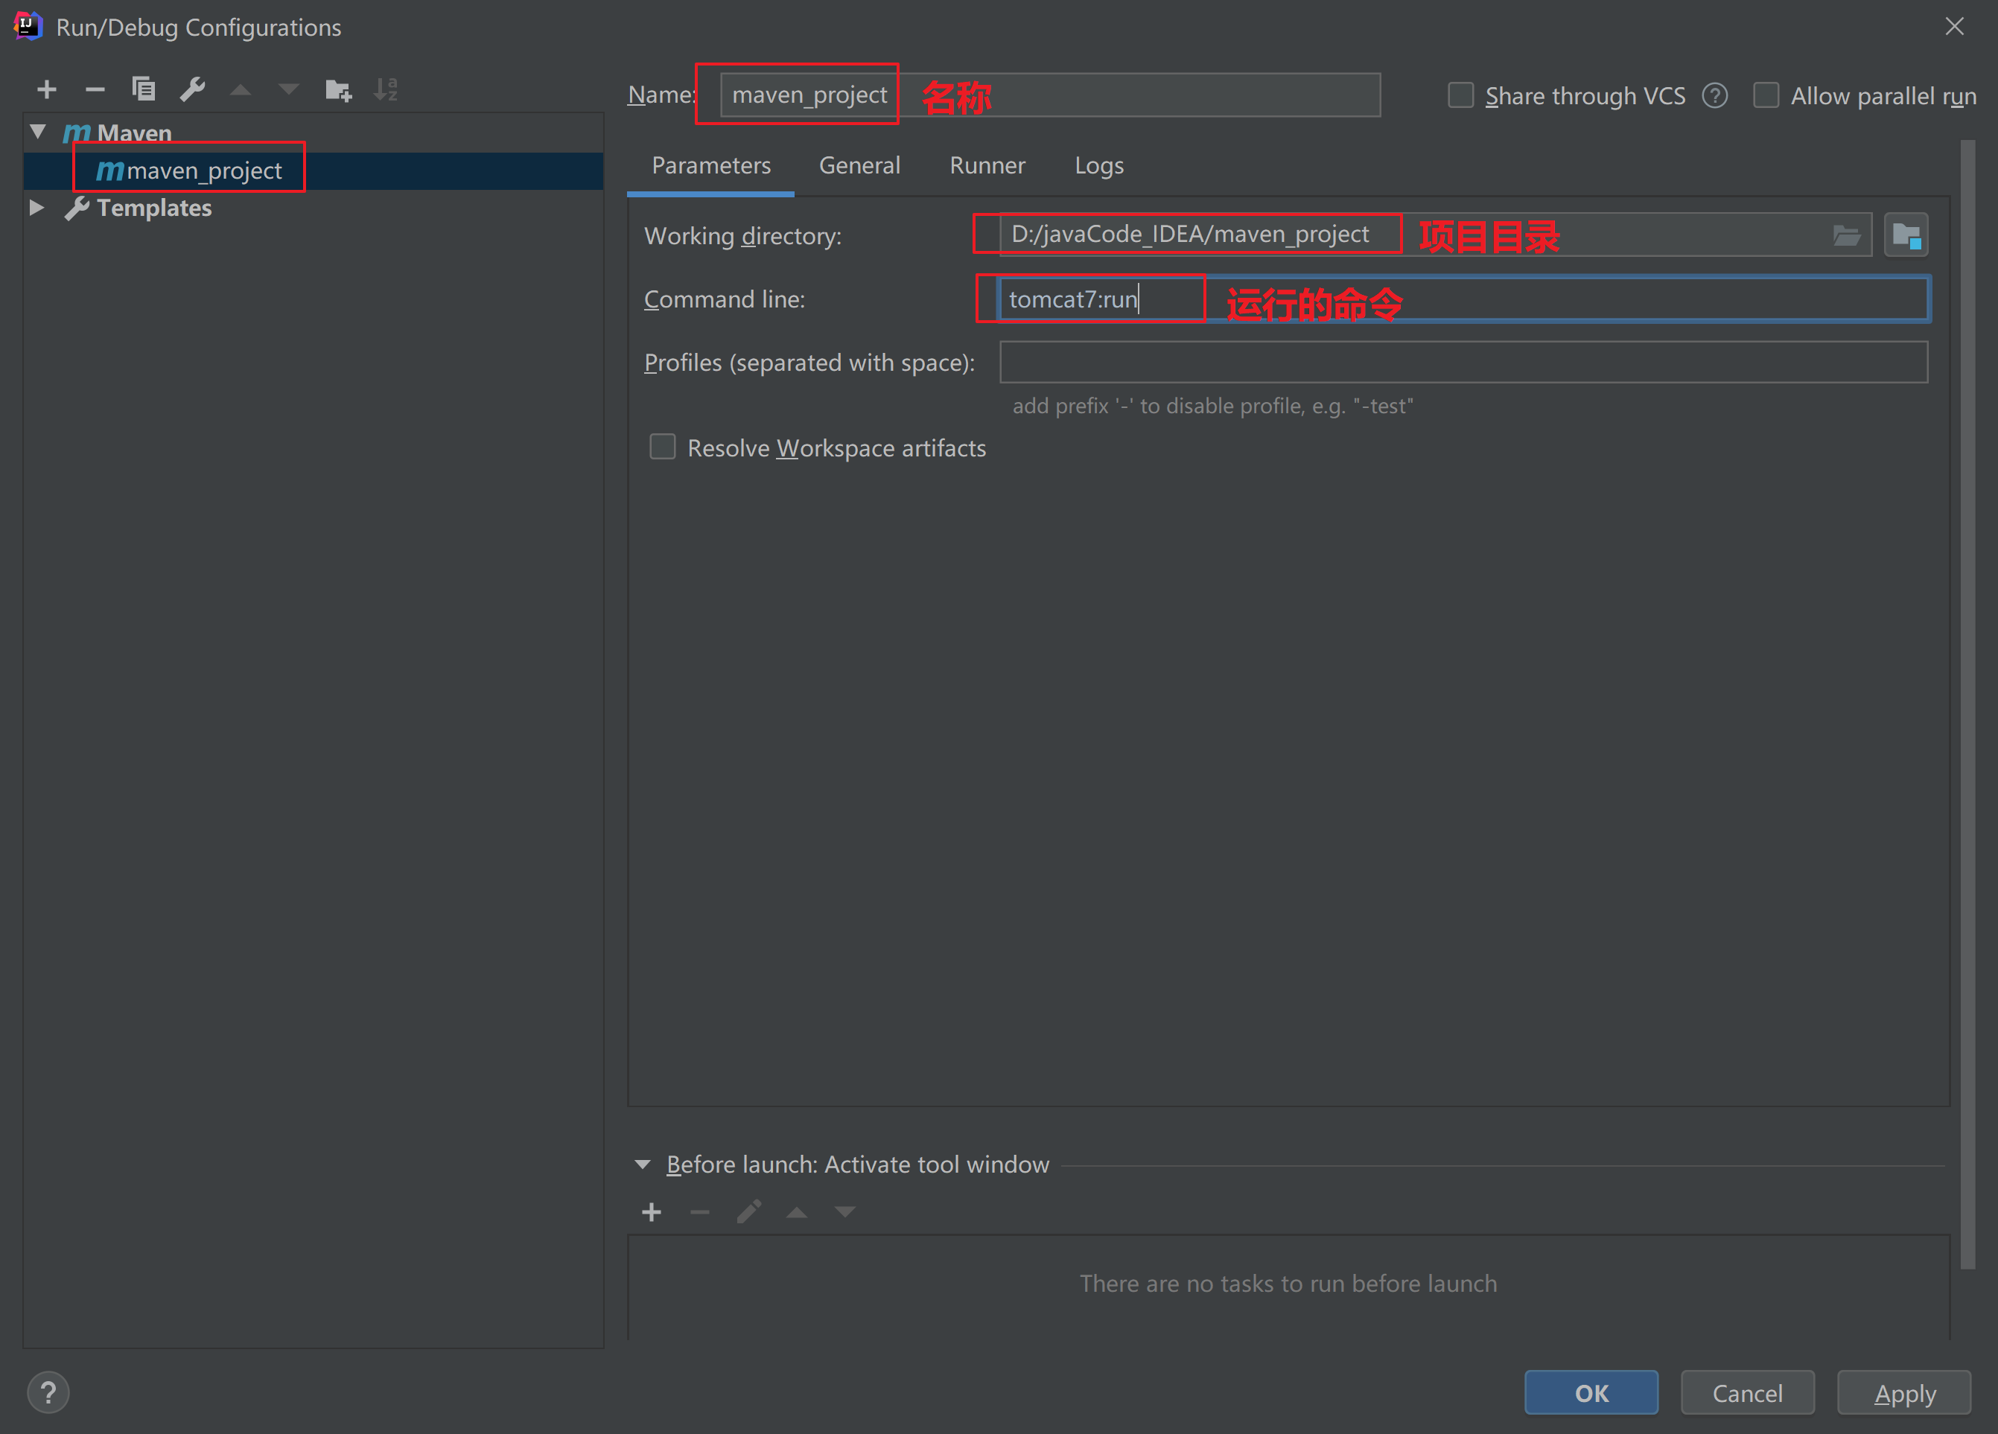Viewport: 1998px width, 1434px height.
Task: Open Edit Templates using the wrench icon
Action: click(192, 89)
